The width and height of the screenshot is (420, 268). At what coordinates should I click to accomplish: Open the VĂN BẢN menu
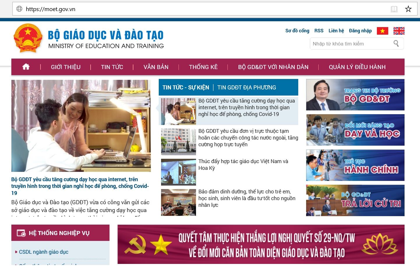[156, 67]
